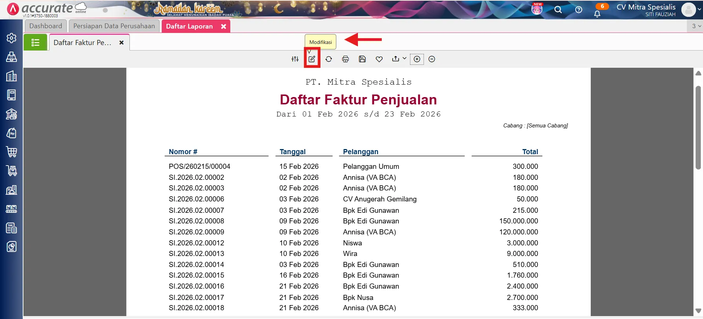Open help question mark icon
Image resolution: width=703 pixels, height=319 pixels.
point(578,10)
